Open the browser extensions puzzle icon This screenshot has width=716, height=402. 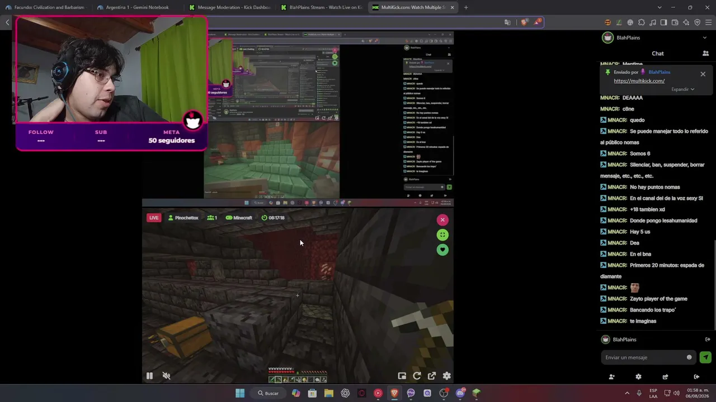[x=642, y=22]
